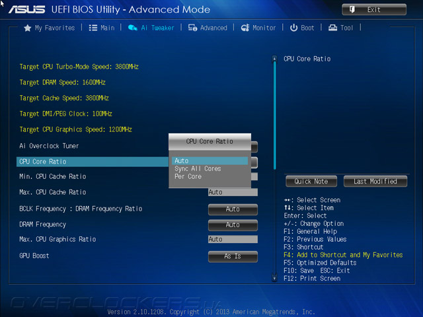Click the scrollbar up arrow

274,58
